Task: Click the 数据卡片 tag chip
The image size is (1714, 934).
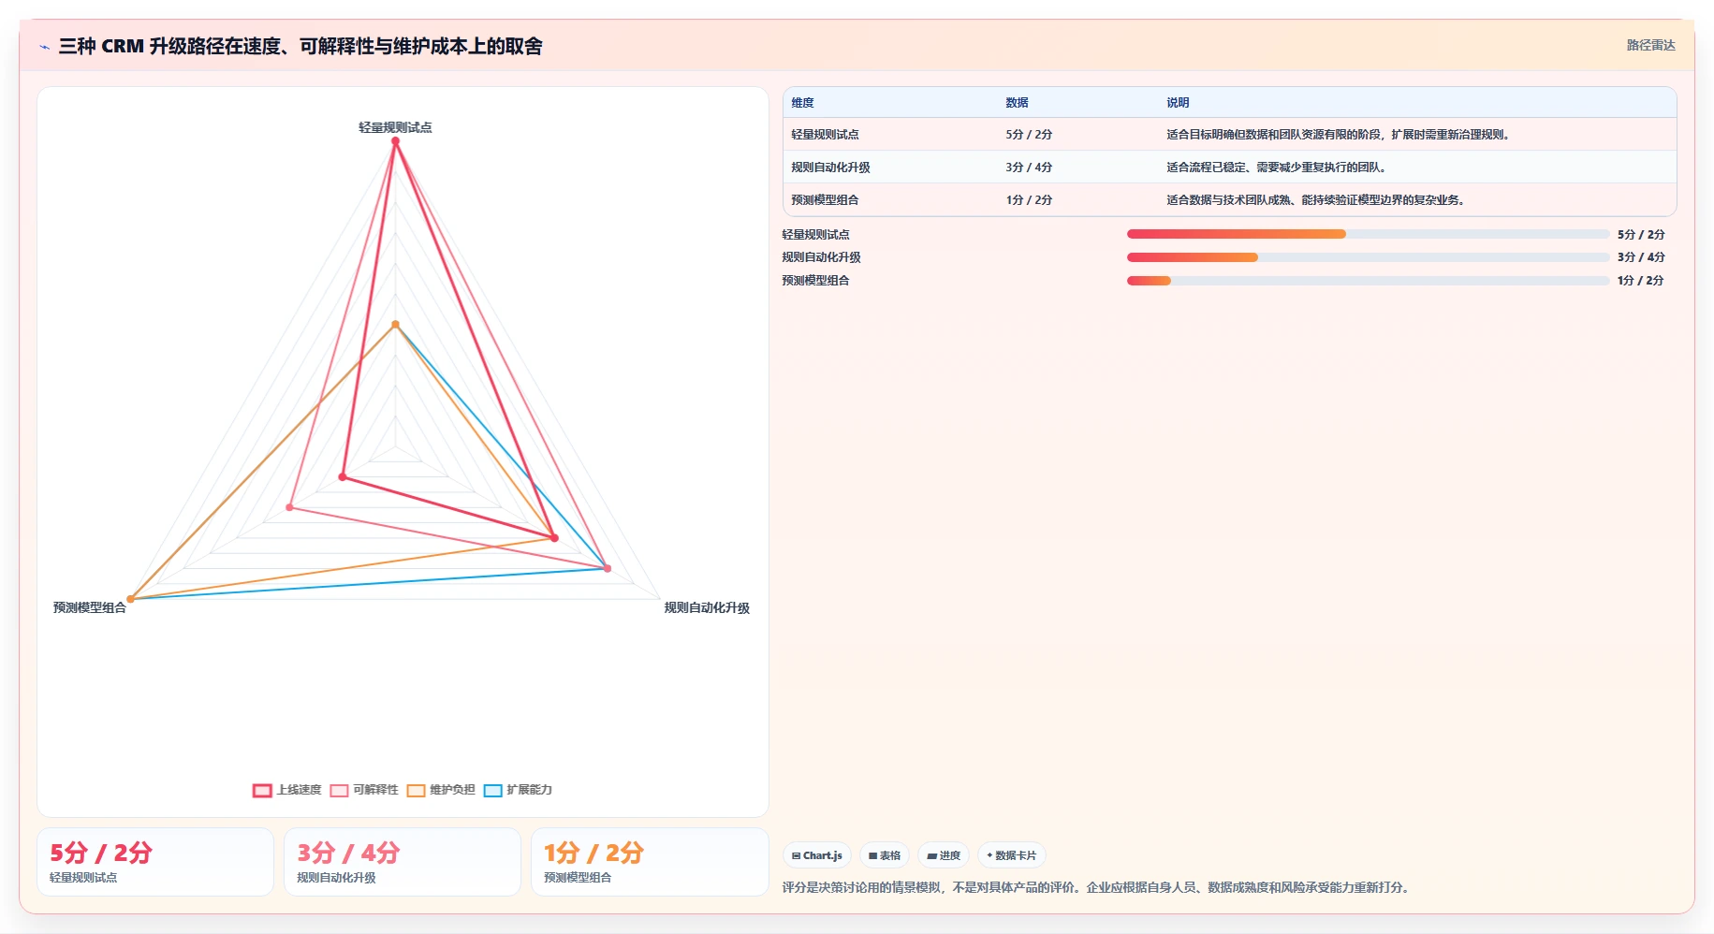Action: [1011, 855]
